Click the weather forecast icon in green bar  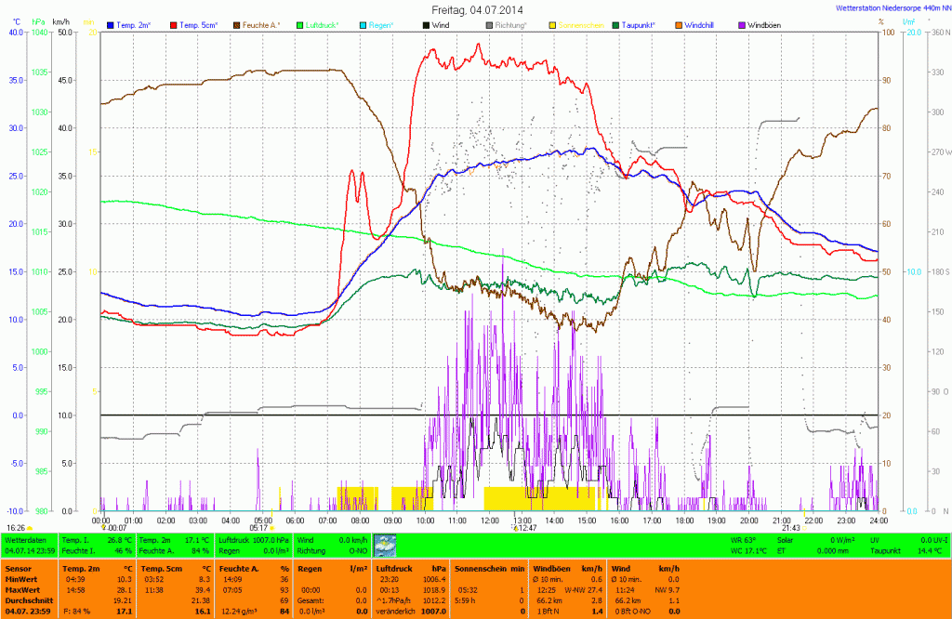(x=386, y=545)
